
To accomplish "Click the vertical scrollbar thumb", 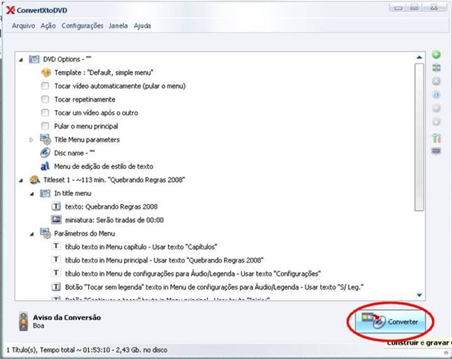I will (419, 138).
